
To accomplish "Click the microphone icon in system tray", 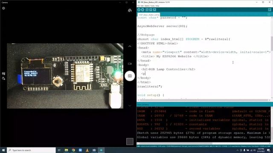I will coord(244,150).
